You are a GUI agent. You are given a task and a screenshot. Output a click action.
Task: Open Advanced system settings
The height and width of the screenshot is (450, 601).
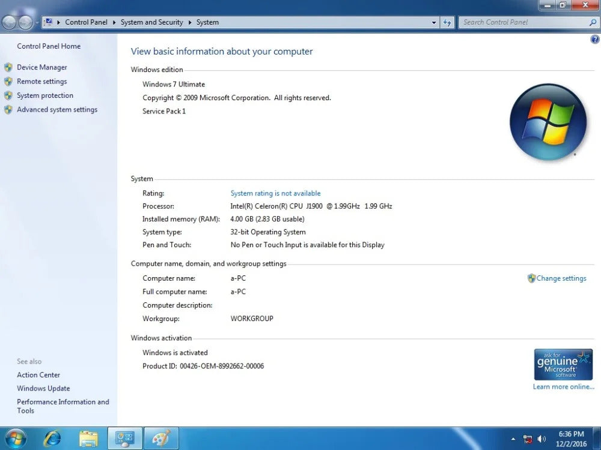point(56,110)
